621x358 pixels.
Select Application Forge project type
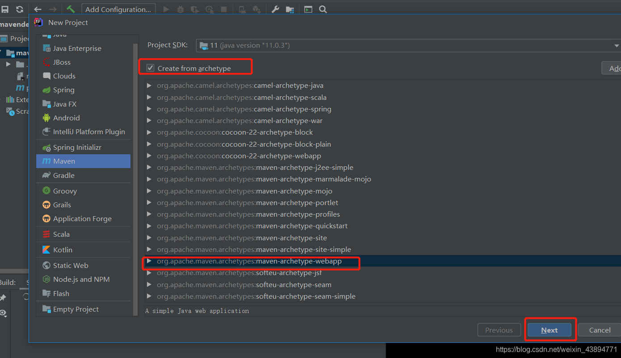(x=83, y=218)
